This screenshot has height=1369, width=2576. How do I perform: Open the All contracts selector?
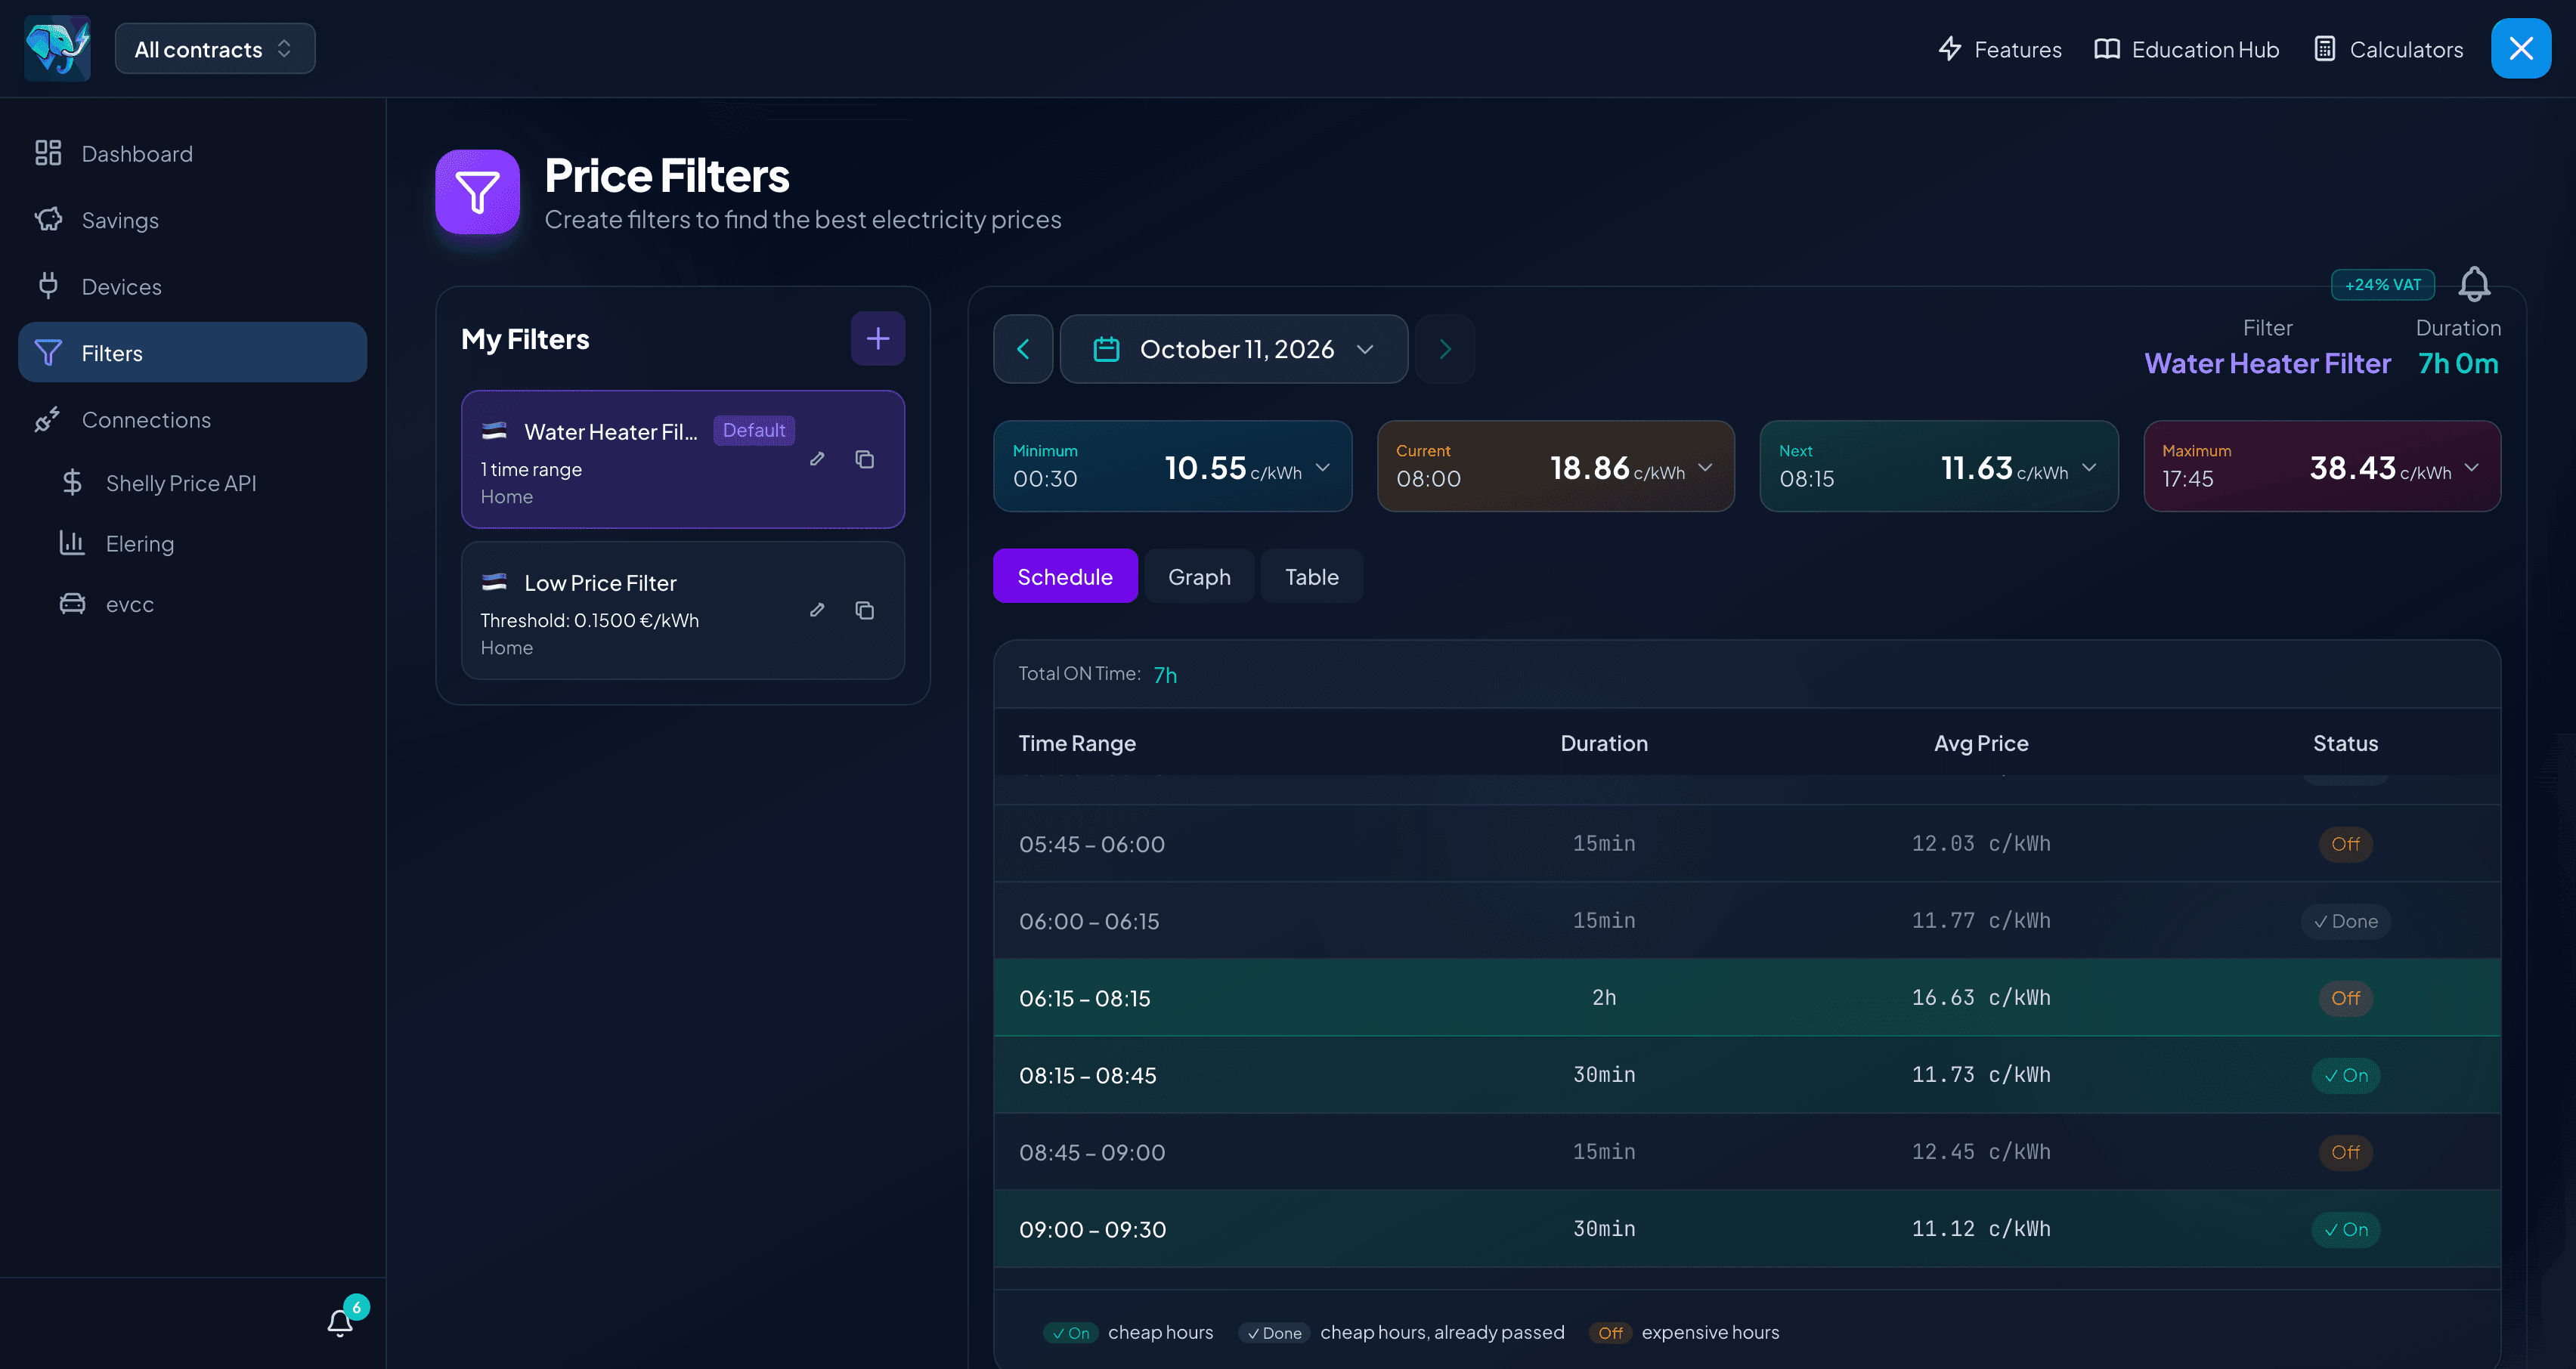click(215, 49)
